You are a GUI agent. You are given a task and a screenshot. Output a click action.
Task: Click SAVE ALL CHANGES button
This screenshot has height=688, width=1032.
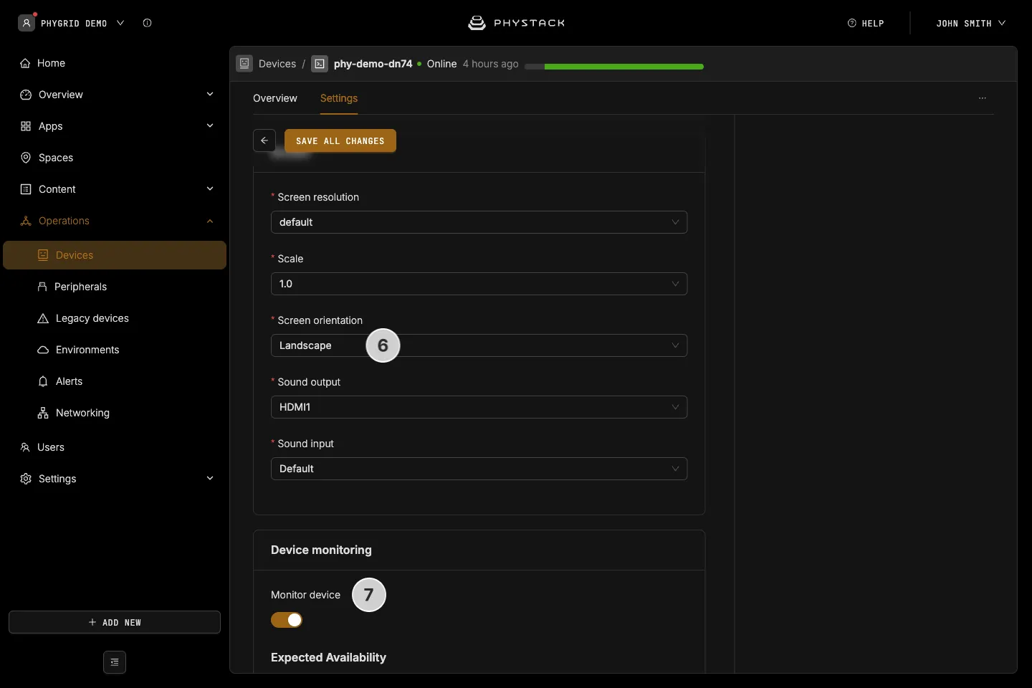coord(340,140)
